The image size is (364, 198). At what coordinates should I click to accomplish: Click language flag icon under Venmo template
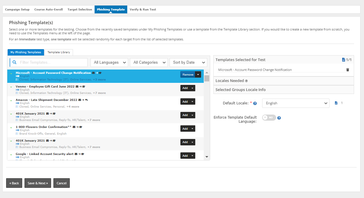[18, 90]
